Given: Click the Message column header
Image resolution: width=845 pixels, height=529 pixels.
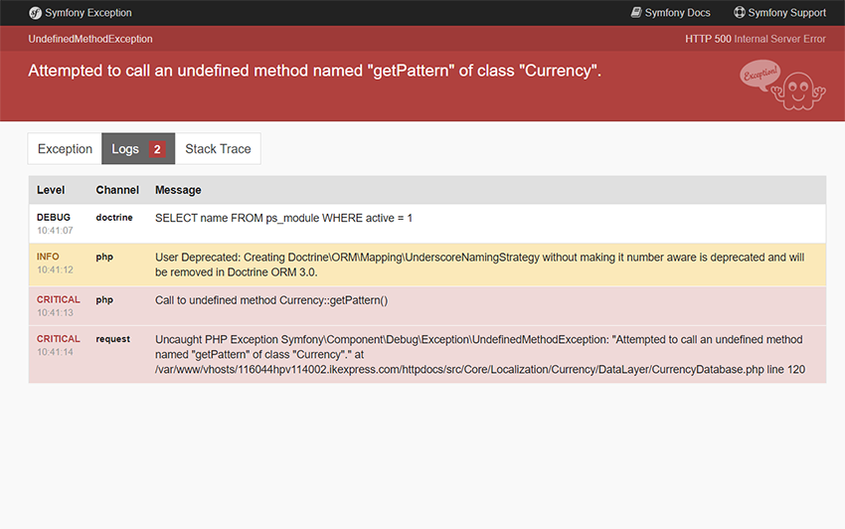Looking at the screenshot, I should [178, 190].
